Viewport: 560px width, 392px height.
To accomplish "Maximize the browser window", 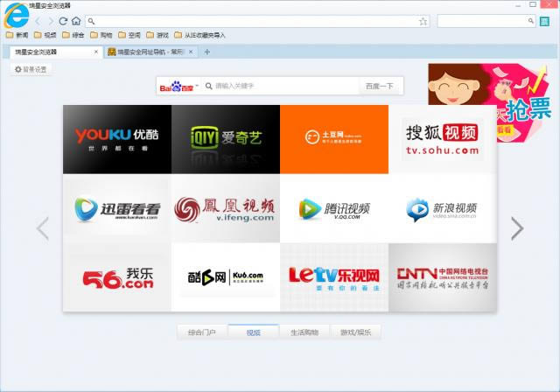I will (x=533, y=4).
